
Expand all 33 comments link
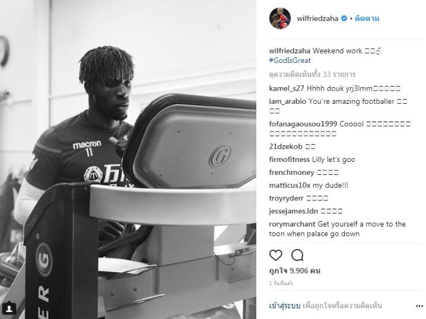pos(312,74)
